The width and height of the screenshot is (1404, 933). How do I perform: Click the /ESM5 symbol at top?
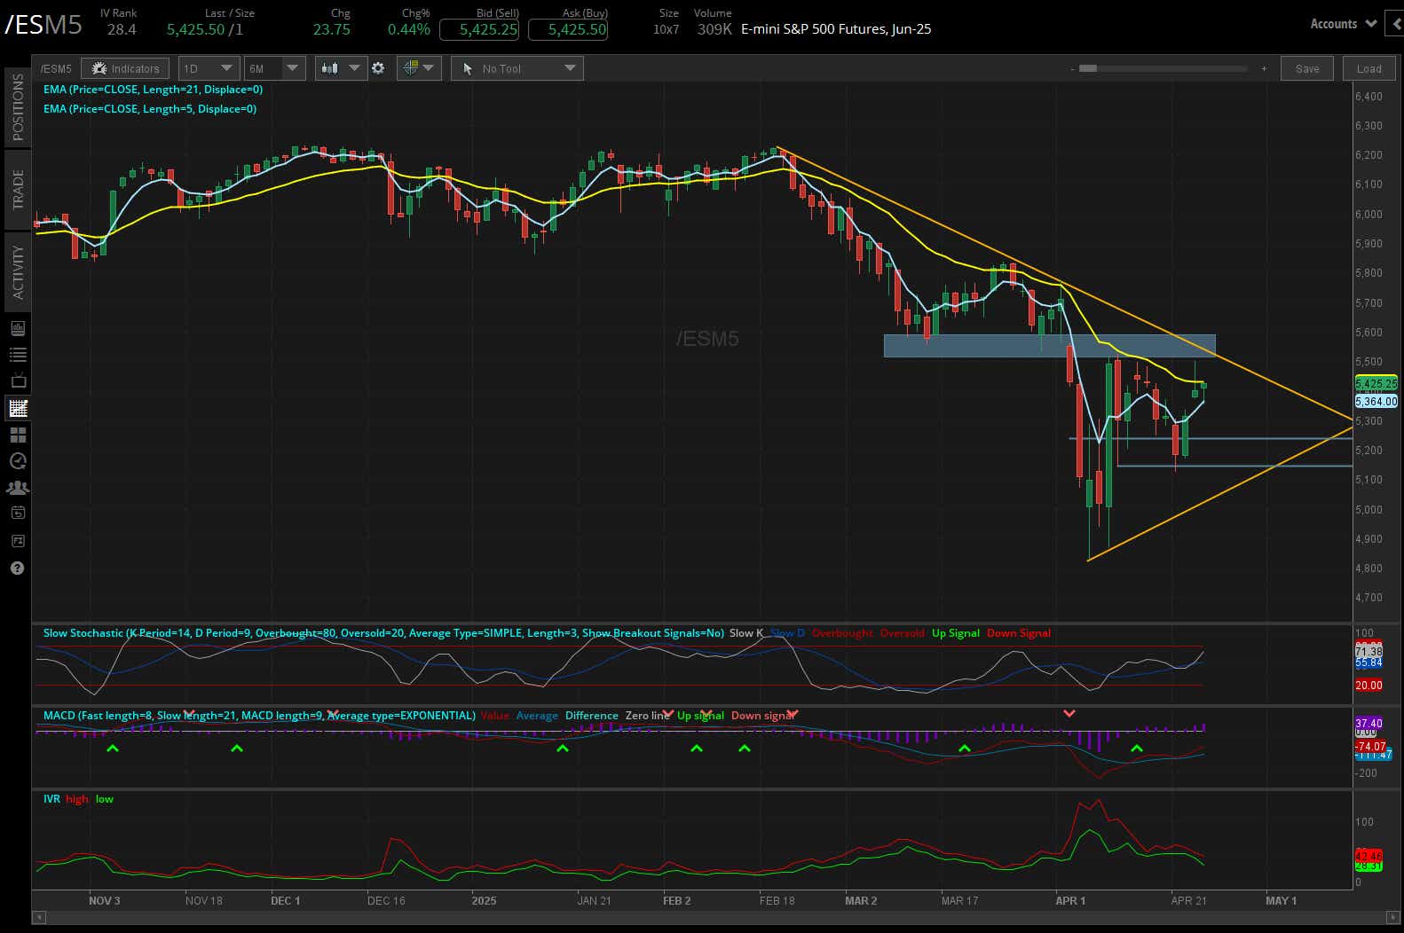pos(43,25)
